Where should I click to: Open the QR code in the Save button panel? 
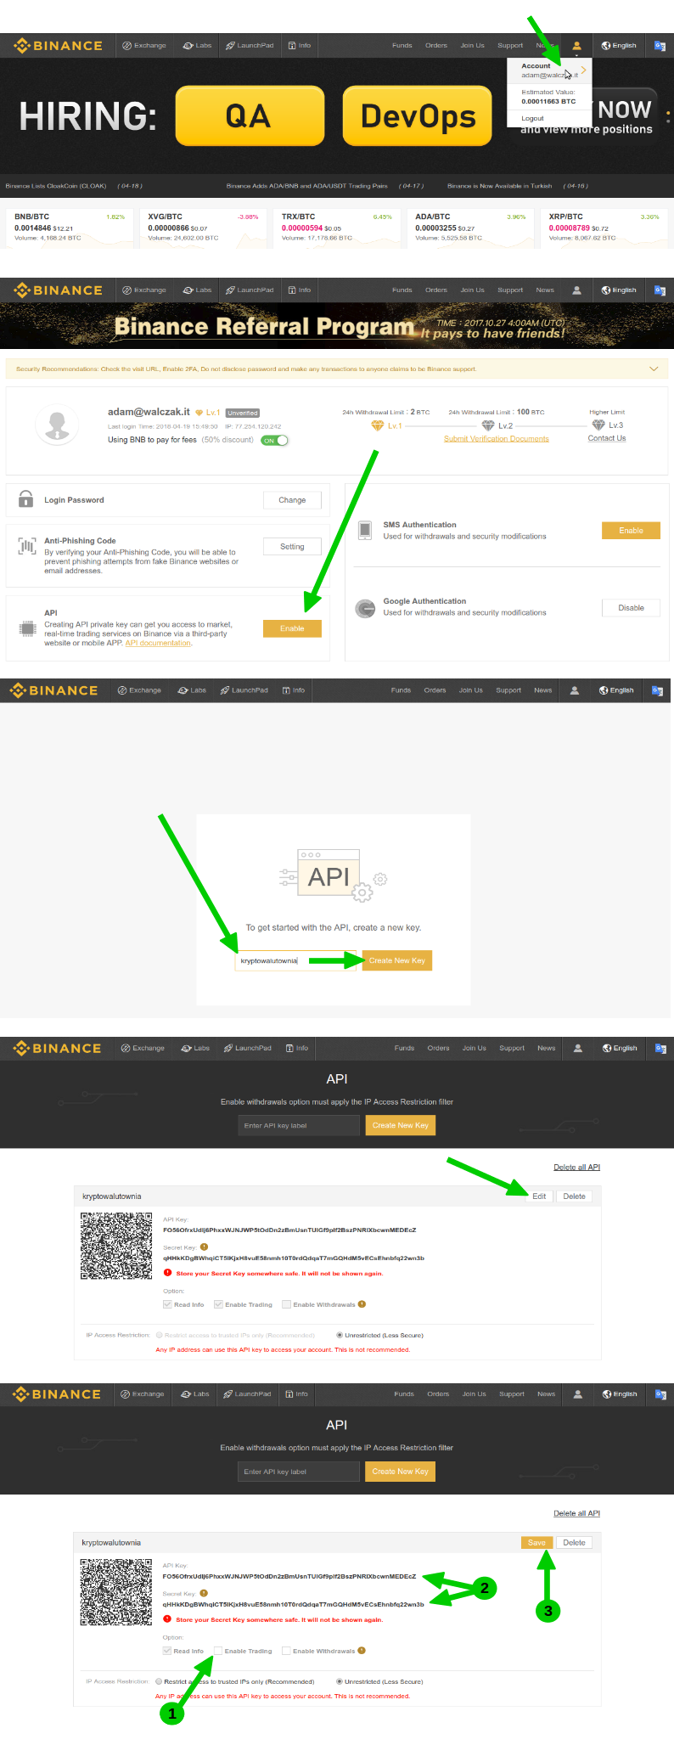pos(116,1591)
